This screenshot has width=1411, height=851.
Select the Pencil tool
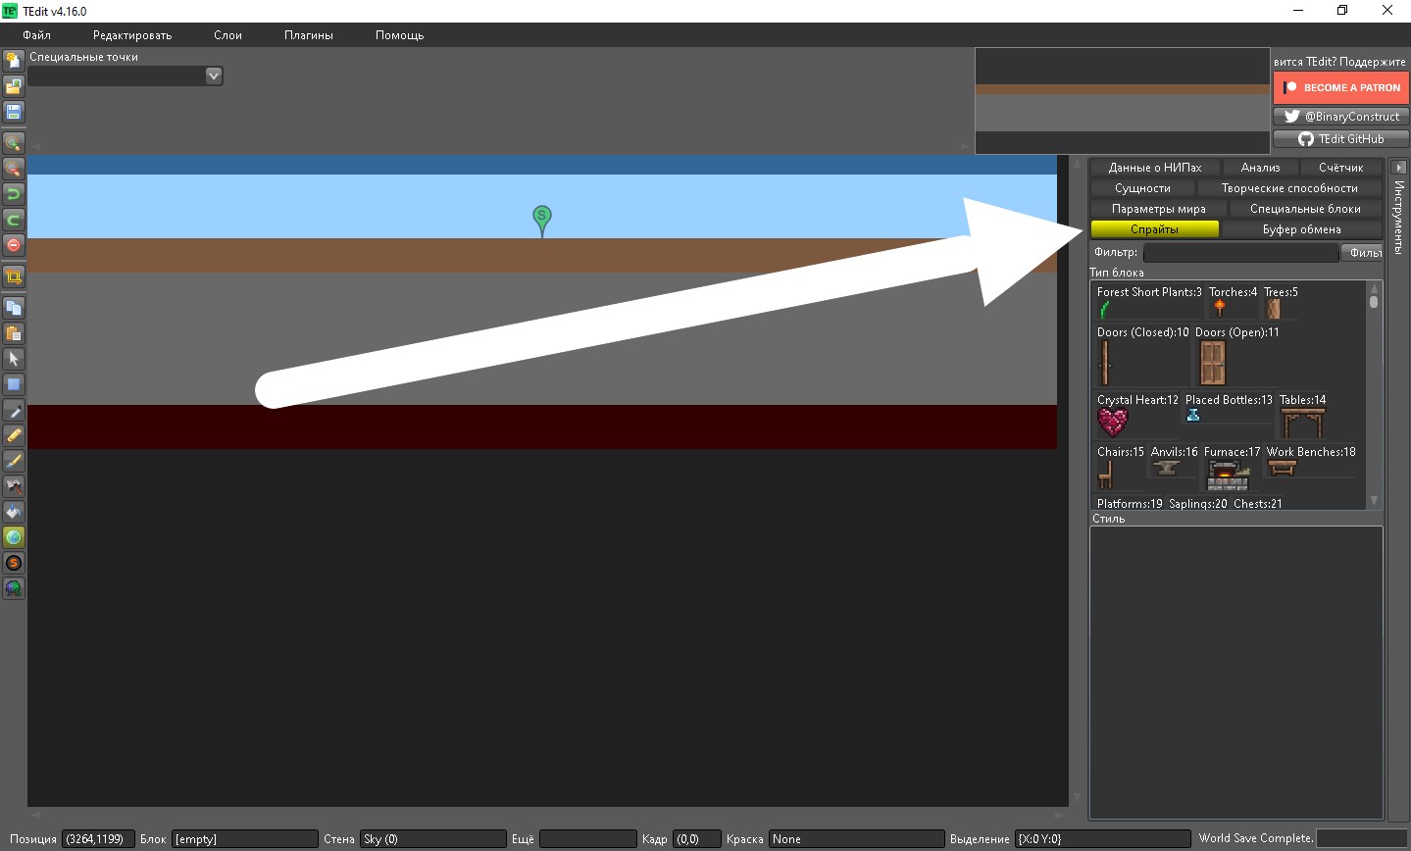(x=14, y=435)
